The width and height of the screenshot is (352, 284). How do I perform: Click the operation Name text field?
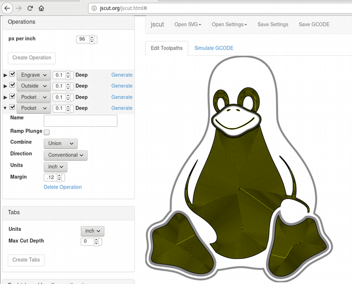(81, 121)
